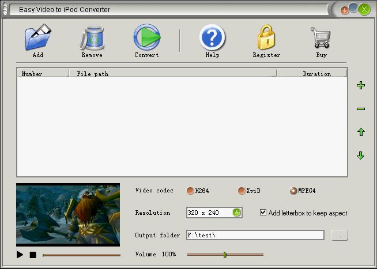Click the File path column header
This screenshot has width=377, height=269.
click(x=172, y=74)
